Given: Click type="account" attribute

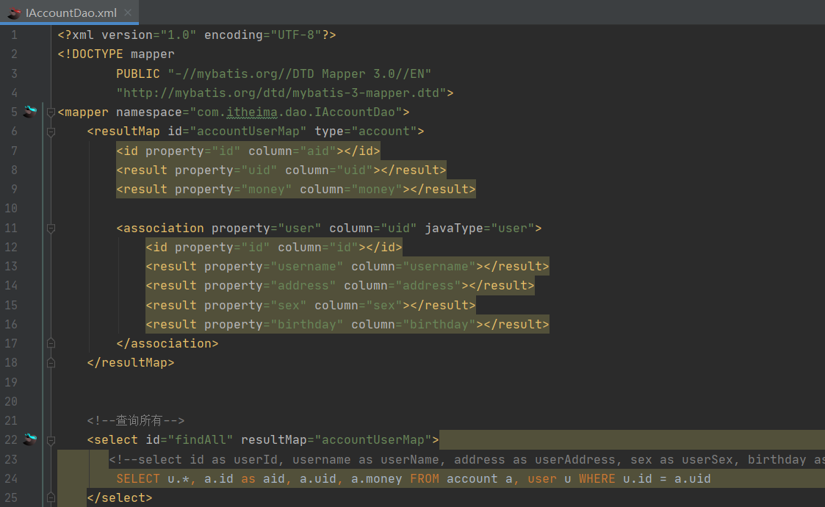Looking at the screenshot, I should [x=366, y=131].
